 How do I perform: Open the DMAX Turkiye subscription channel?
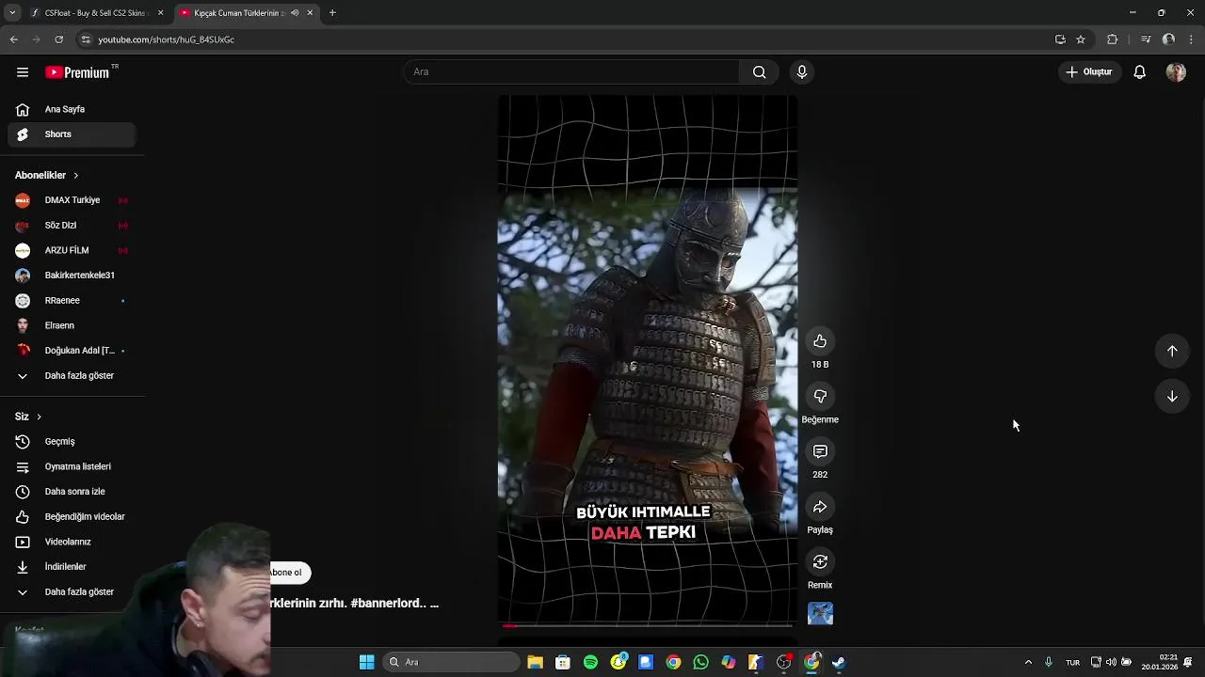[x=72, y=200]
